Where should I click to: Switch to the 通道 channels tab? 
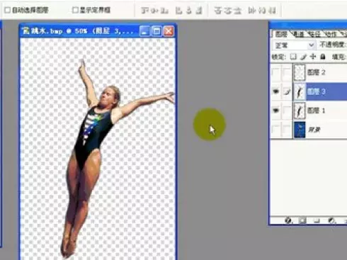(299, 35)
